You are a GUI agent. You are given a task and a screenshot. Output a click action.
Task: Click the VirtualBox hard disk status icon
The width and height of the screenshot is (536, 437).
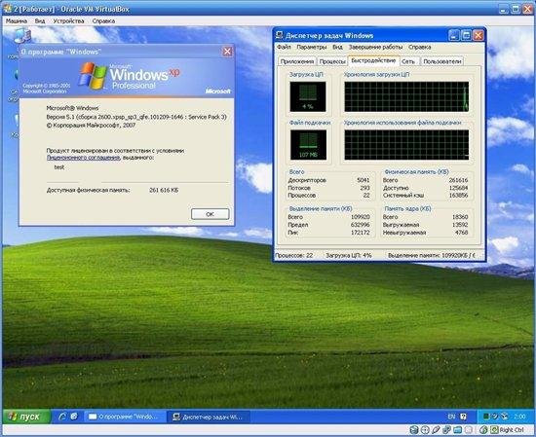pos(414,430)
